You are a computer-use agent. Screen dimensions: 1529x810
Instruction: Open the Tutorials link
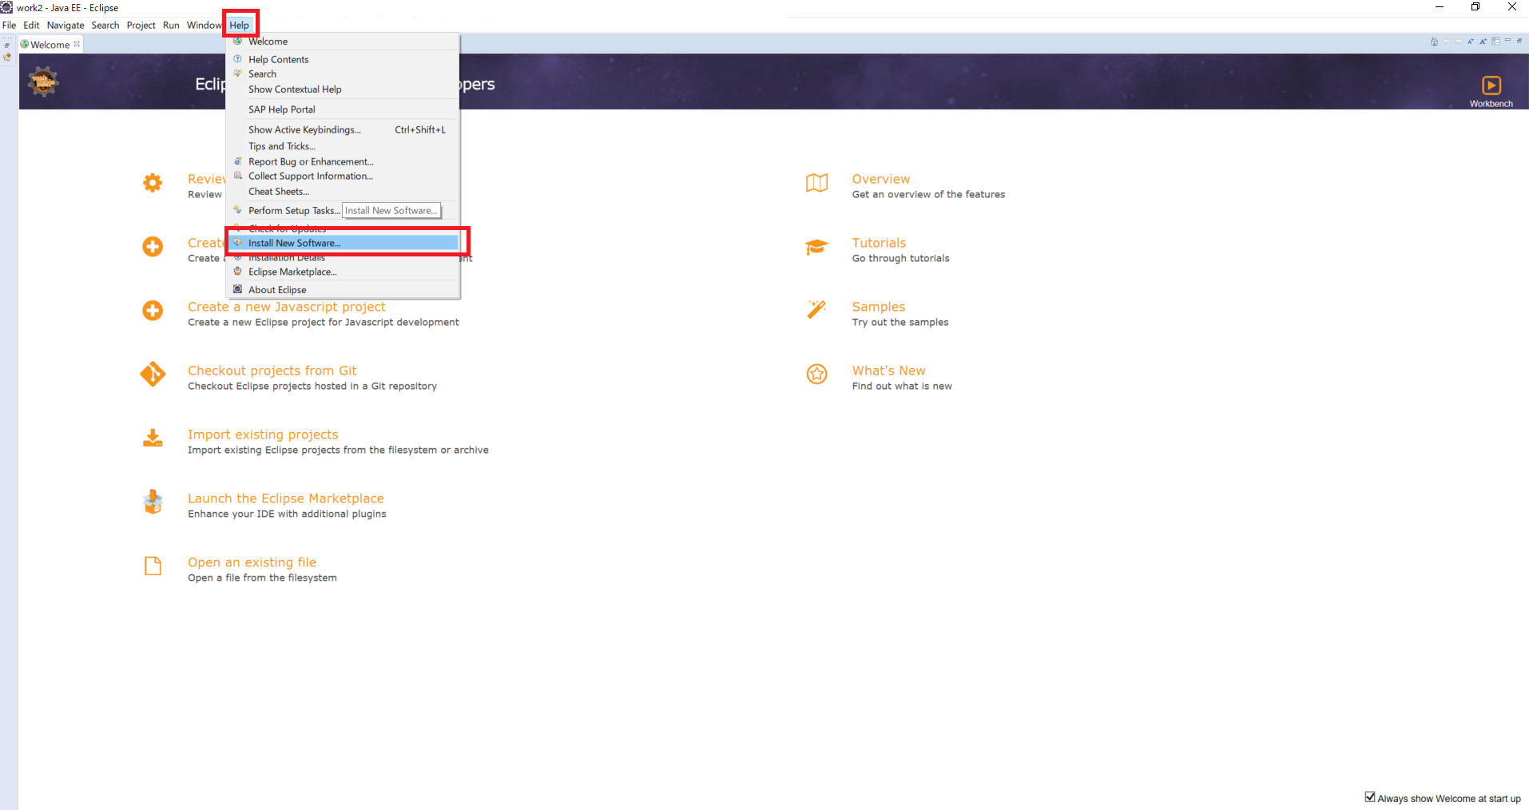[879, 243]
